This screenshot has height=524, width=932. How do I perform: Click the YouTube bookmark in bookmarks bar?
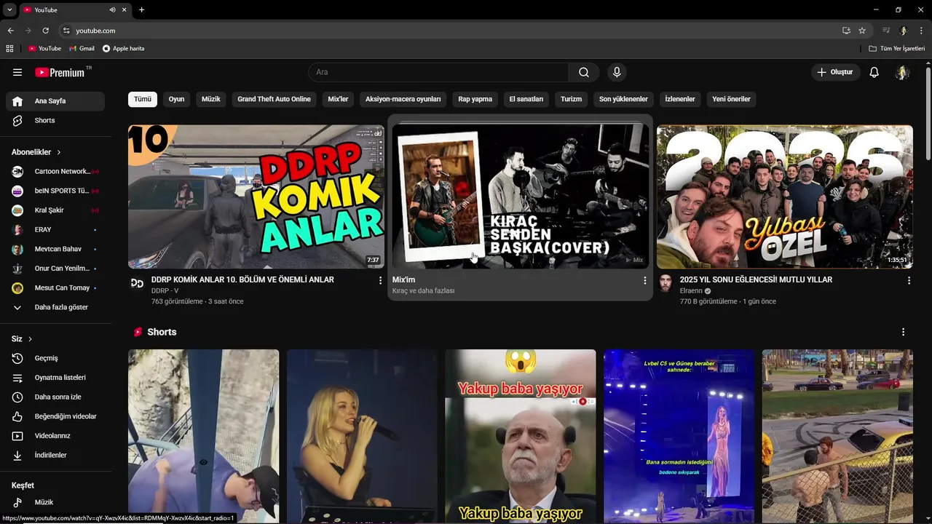click(44, 48)
